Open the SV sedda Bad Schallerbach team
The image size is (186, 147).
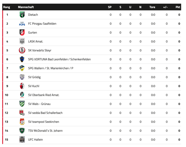point(45,113)
